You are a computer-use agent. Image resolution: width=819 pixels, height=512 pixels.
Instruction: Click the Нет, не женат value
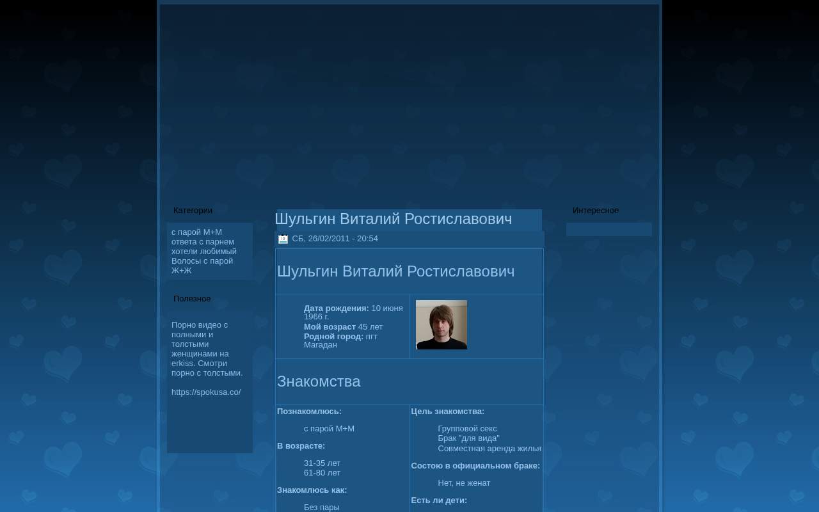coord(465,483)
